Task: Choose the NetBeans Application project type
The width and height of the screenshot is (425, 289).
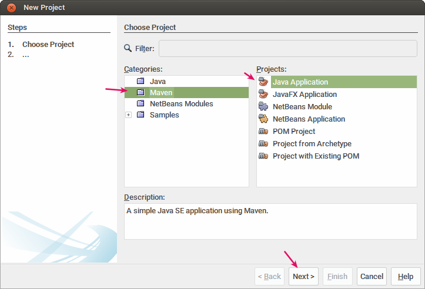Action: (x=309, y=119)
